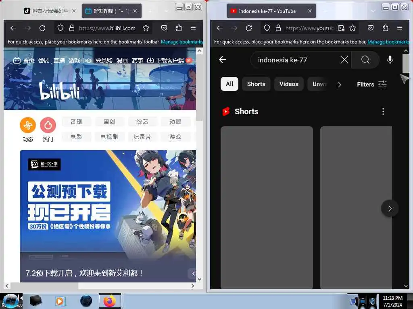This screenshot has width=413, height=309.
Task: Open Pocket icon in the YouTube window
Action: 371,28
